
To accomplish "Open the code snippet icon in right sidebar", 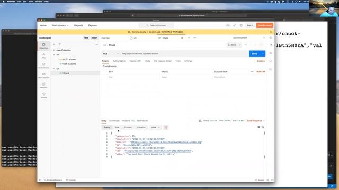I will click(x=271, y=61).
